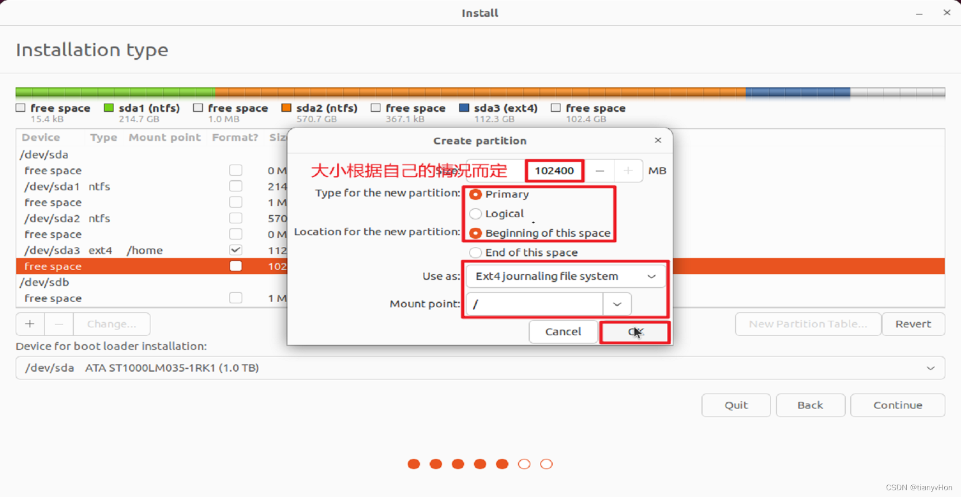Image resolution: width=961 pixels, height=497 pixels.
Task: Close the Create partition dialog
Action: 658,140
